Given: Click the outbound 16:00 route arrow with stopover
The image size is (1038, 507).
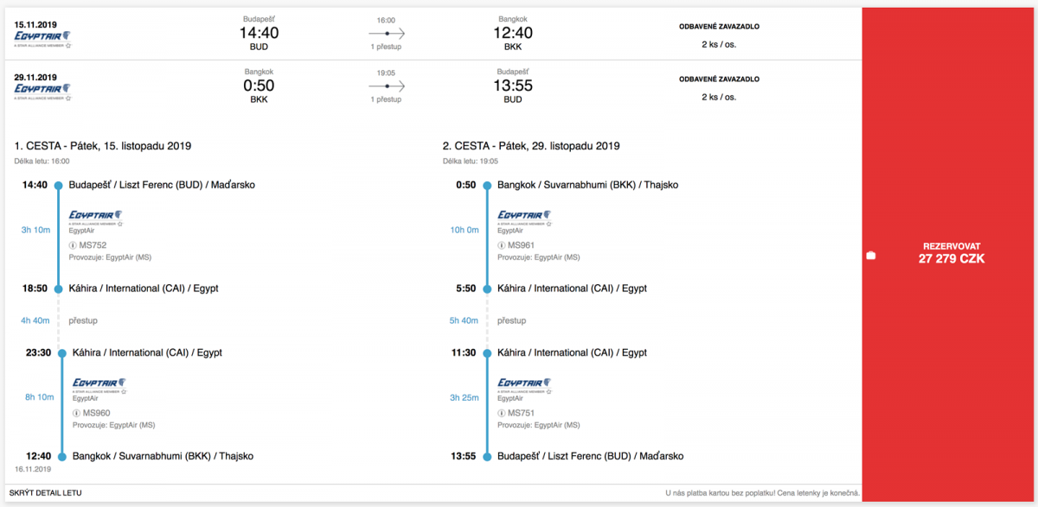Looking at the screenshot, I should [386, 33].
